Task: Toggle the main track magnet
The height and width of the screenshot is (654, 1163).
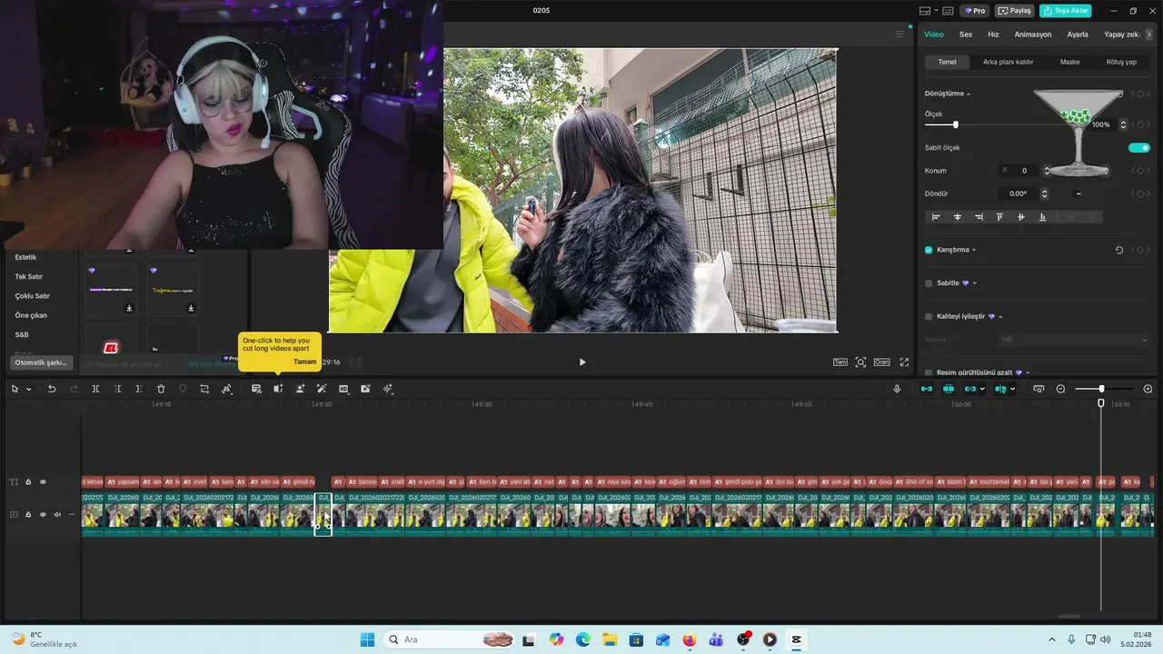Action: tap(927, 389)
